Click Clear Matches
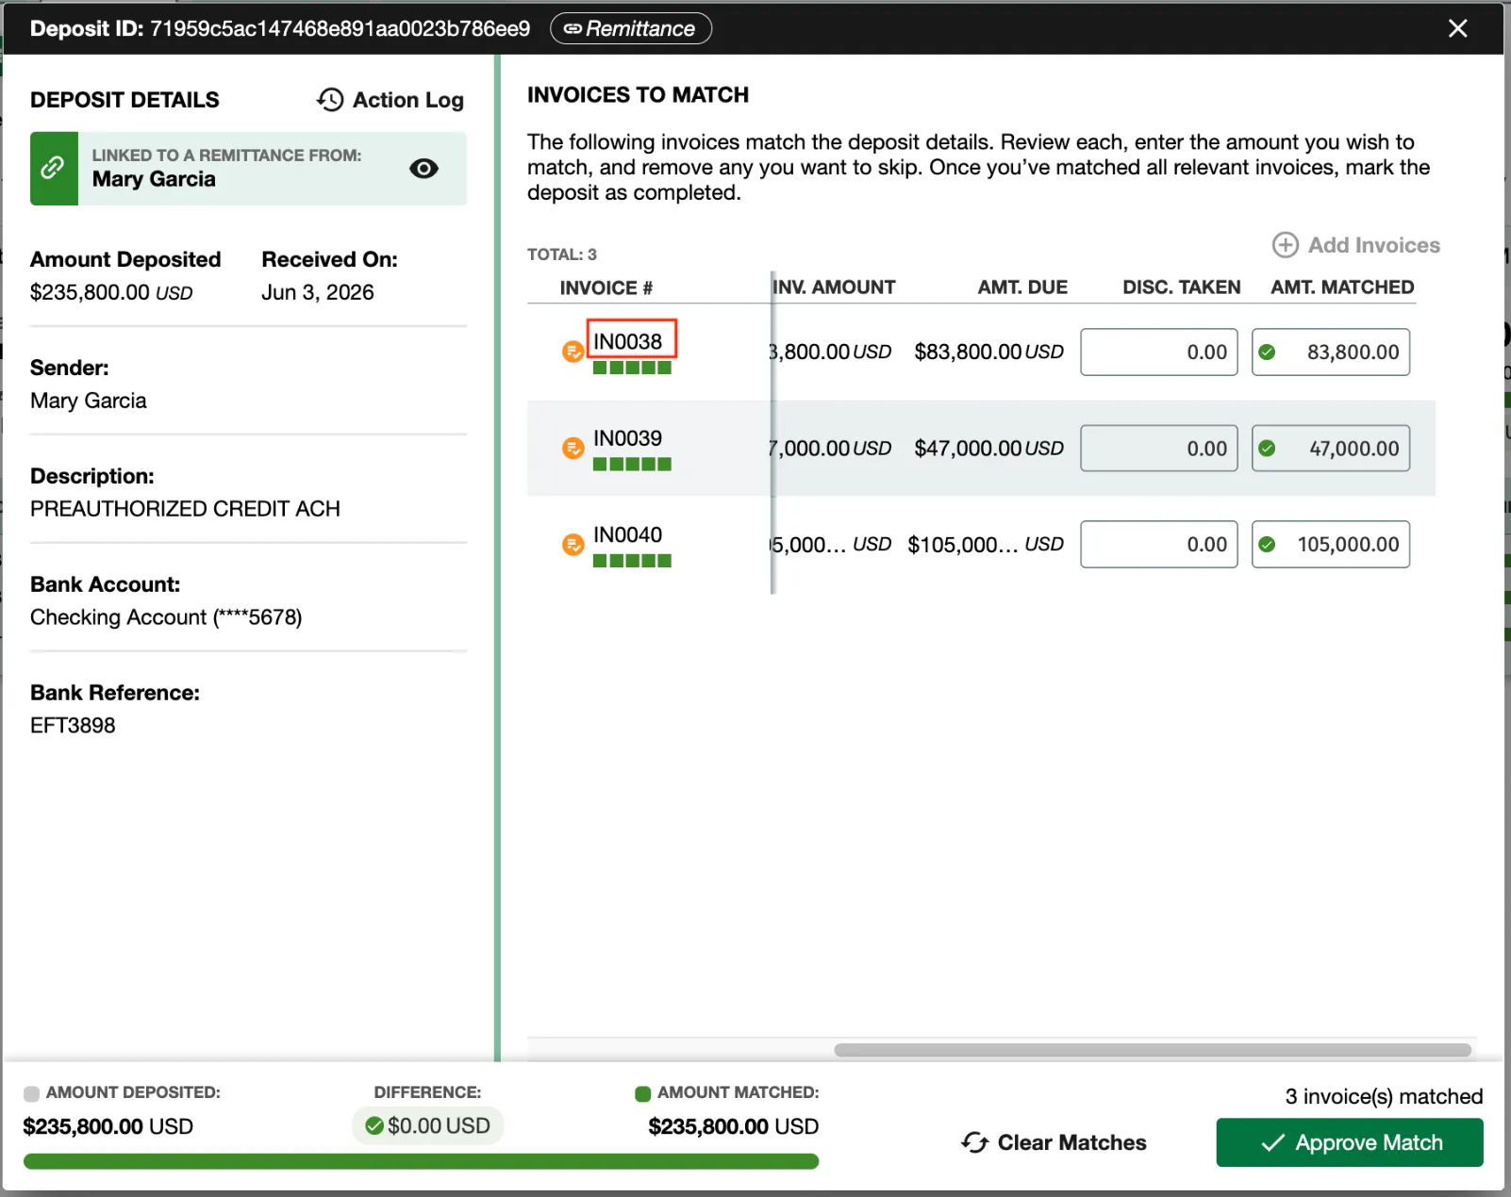This screenshot has width=1511, height=1197. [x=1054, y=1142]
